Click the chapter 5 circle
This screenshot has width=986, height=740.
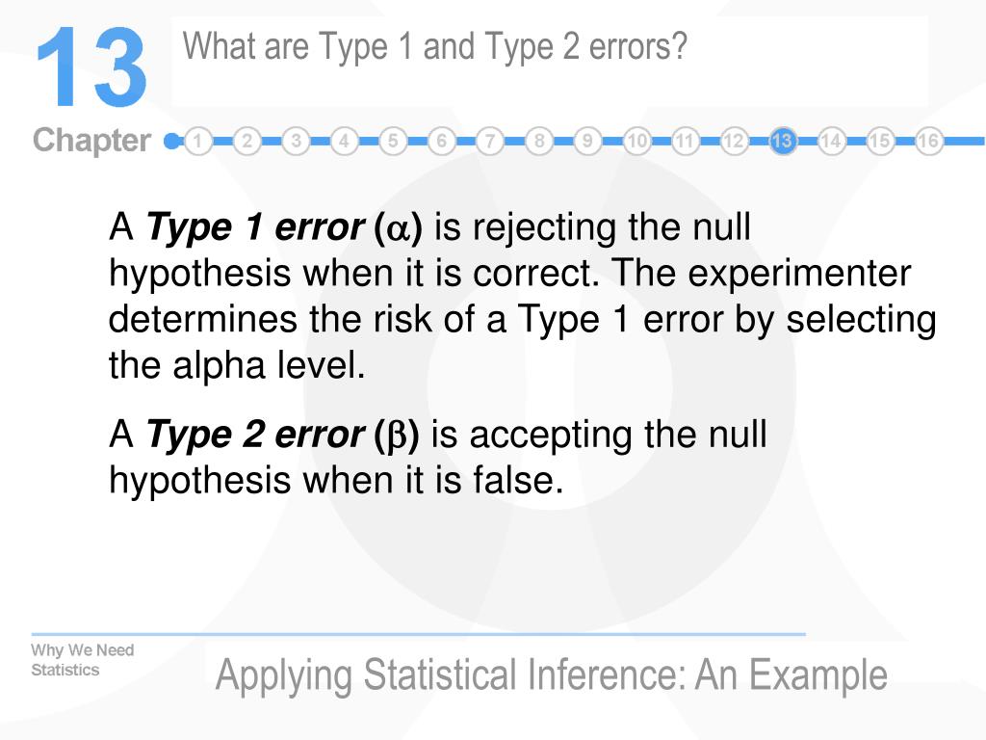click(393, 141)
